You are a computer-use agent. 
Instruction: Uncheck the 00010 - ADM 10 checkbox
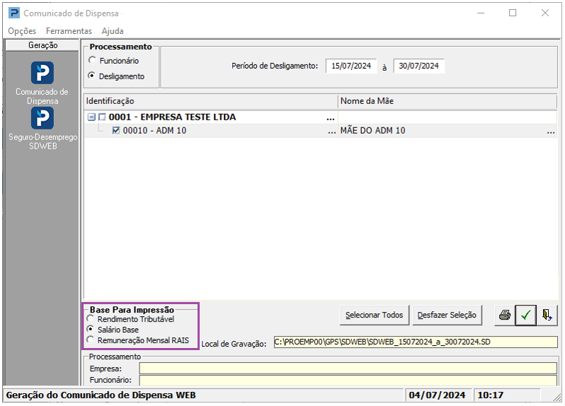point(116,130)
